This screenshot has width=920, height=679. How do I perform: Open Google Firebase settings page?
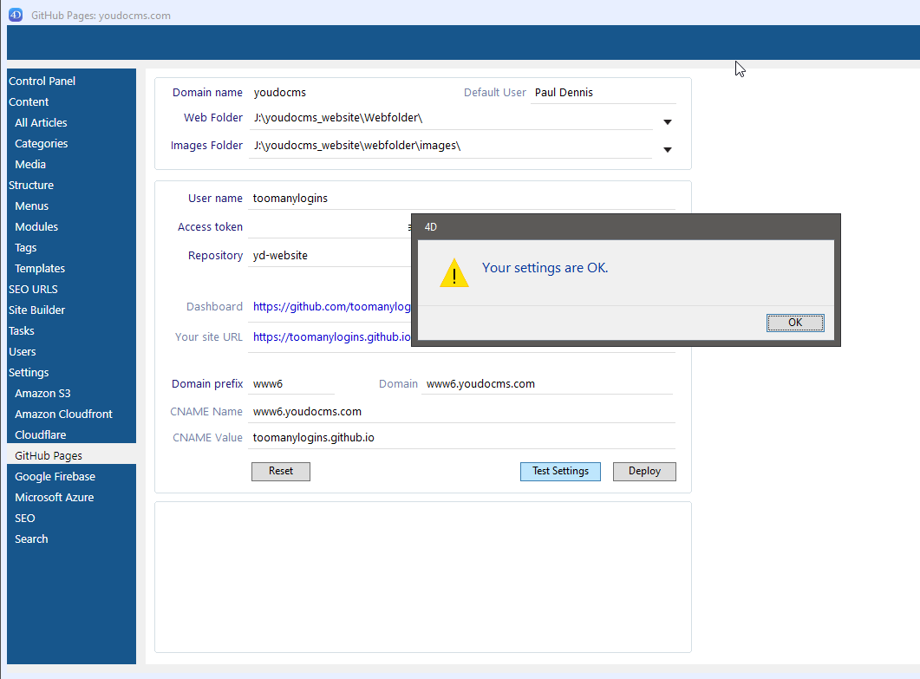tap(55, 476)
